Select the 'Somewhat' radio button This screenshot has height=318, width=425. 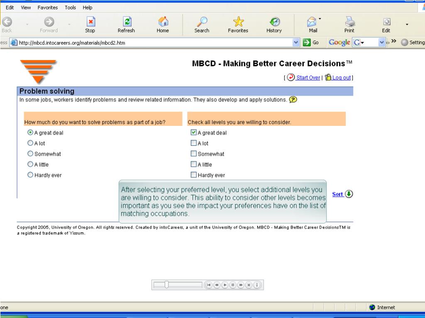tap(30, 154)
